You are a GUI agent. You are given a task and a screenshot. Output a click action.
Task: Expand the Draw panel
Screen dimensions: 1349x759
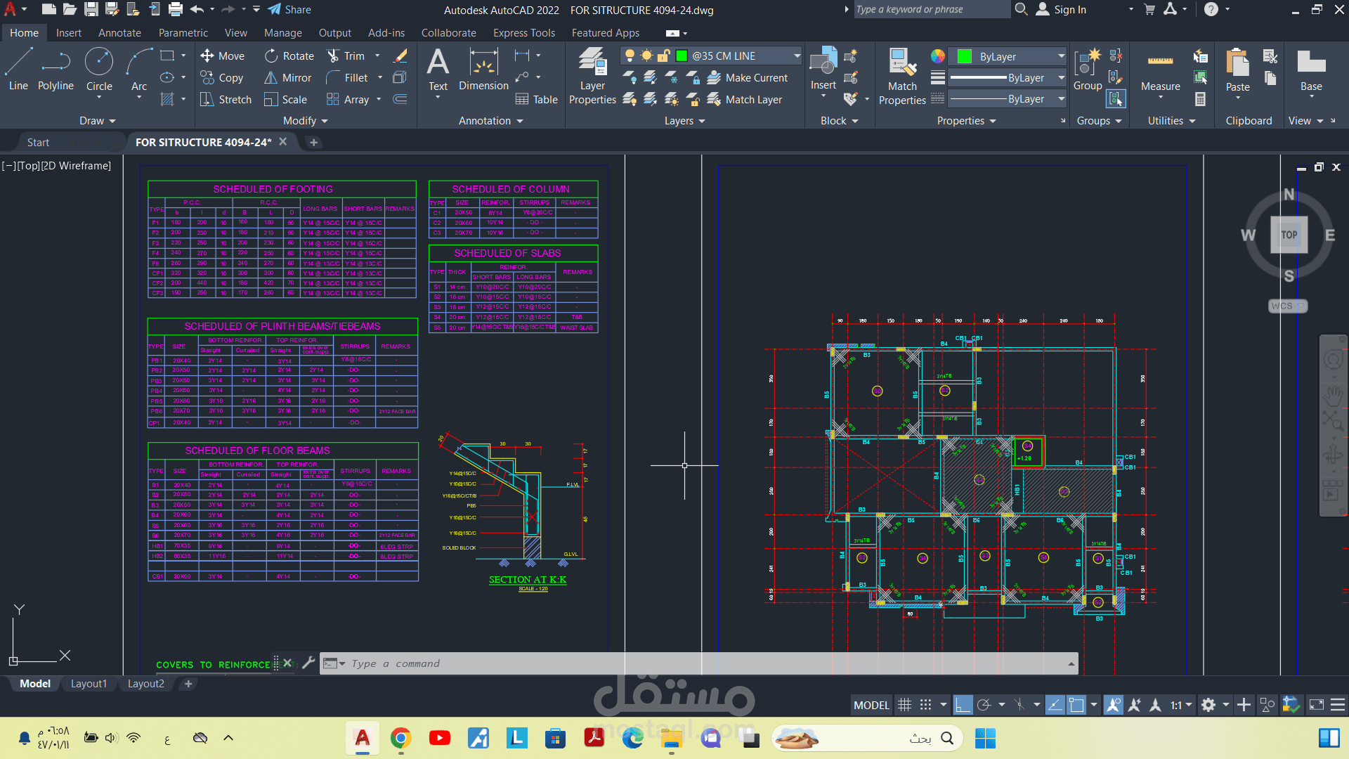pos(97,121)
